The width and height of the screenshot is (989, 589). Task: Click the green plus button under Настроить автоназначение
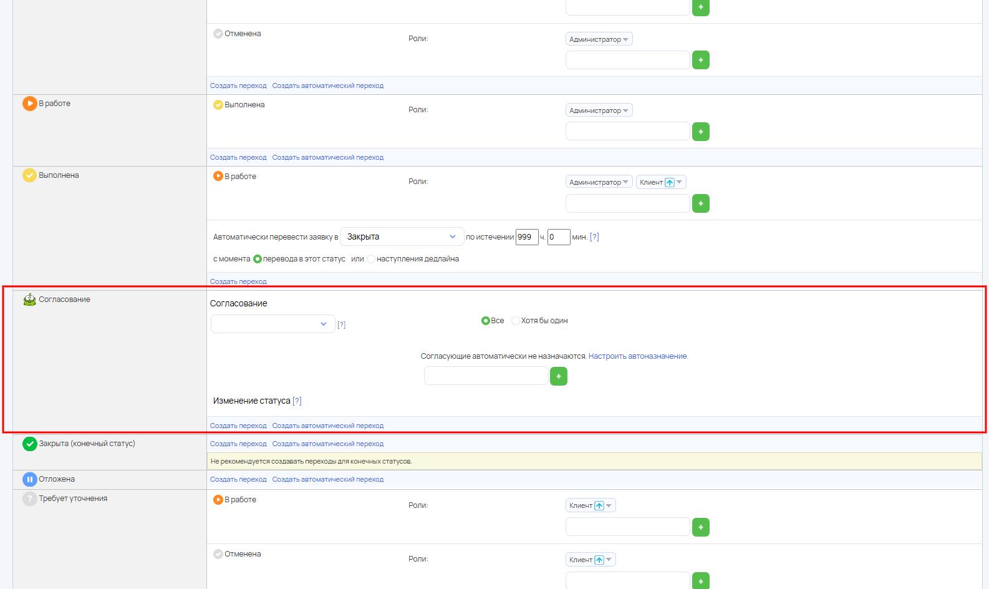[558, 376]
